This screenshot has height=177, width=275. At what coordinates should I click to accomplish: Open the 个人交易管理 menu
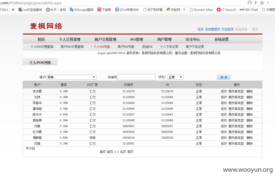coord(70,39)
